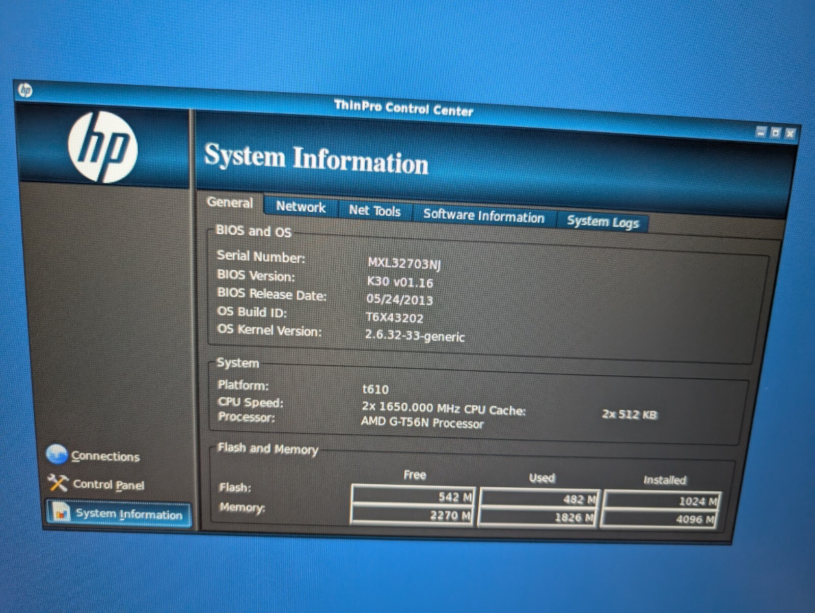Image resolution: width=815 pixels, height=613 pixels.
Task: Click the Processor label
Action: 246,416
